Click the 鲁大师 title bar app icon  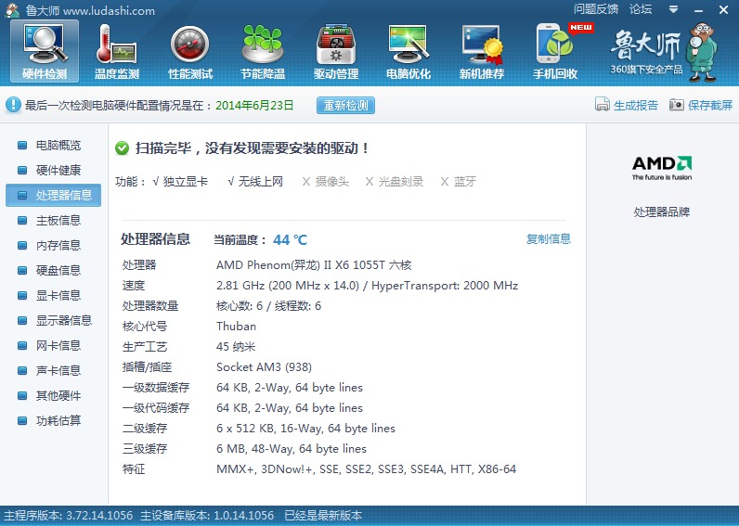(12, 10)
